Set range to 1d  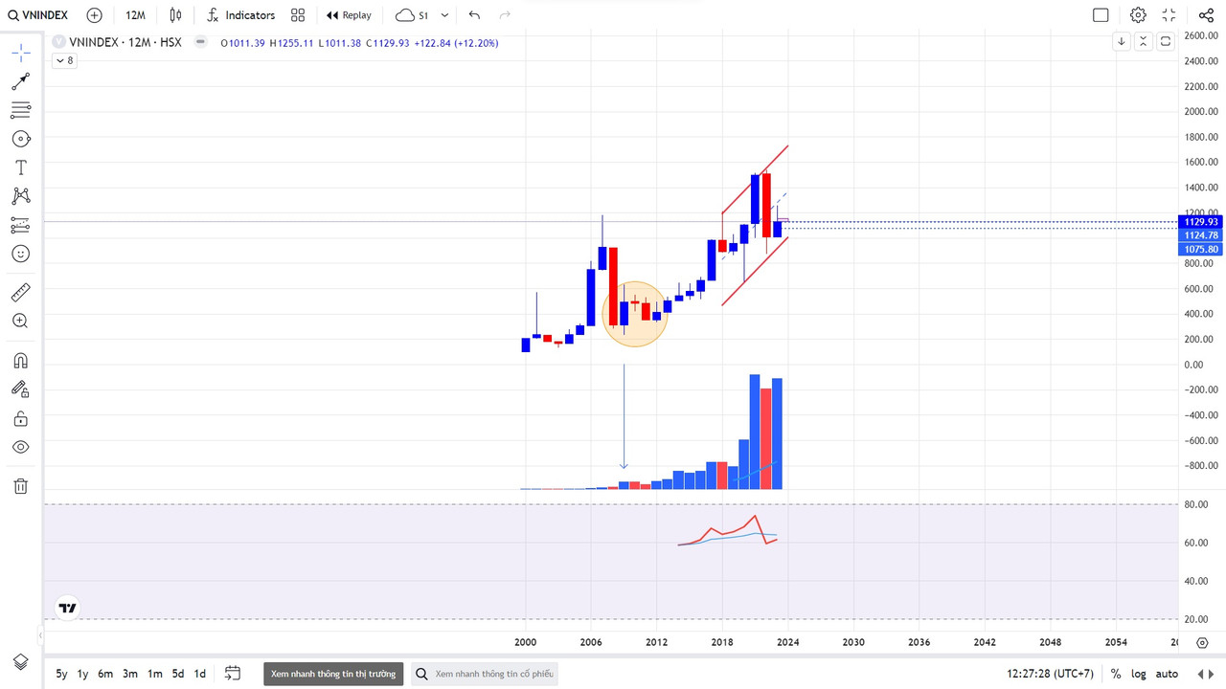tap(200, 674)
